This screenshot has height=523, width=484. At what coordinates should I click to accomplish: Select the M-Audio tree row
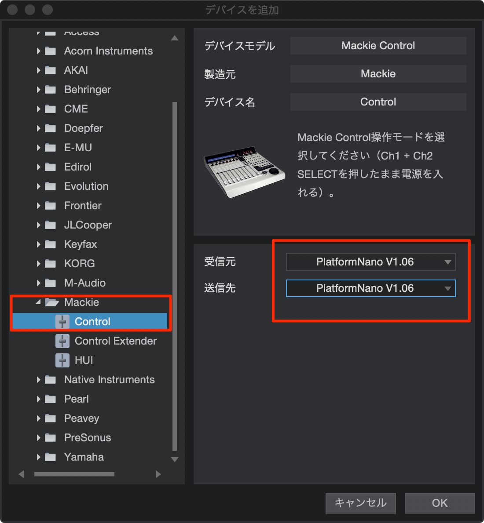[x=89, y=283]
